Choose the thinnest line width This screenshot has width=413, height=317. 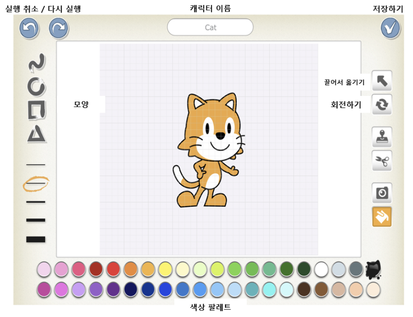[x=36, y=165]
